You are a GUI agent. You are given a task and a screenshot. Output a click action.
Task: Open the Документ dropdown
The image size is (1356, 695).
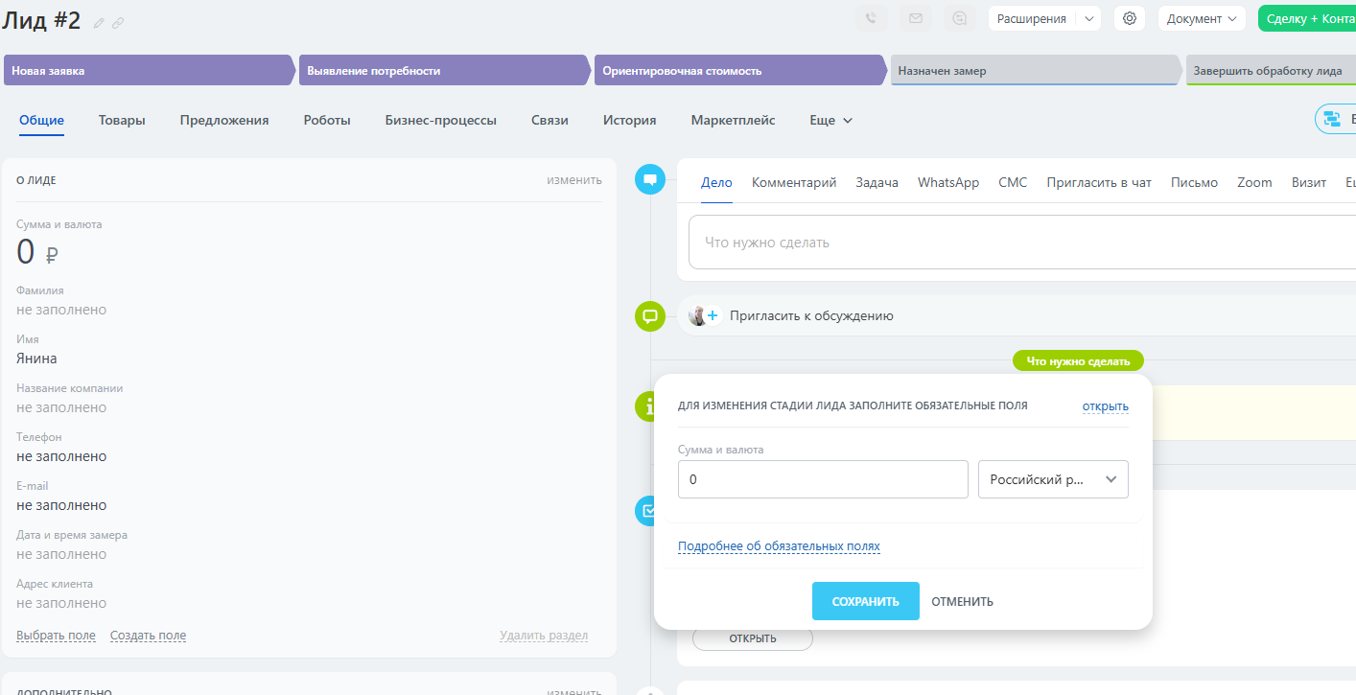[x=1202, y=18]
